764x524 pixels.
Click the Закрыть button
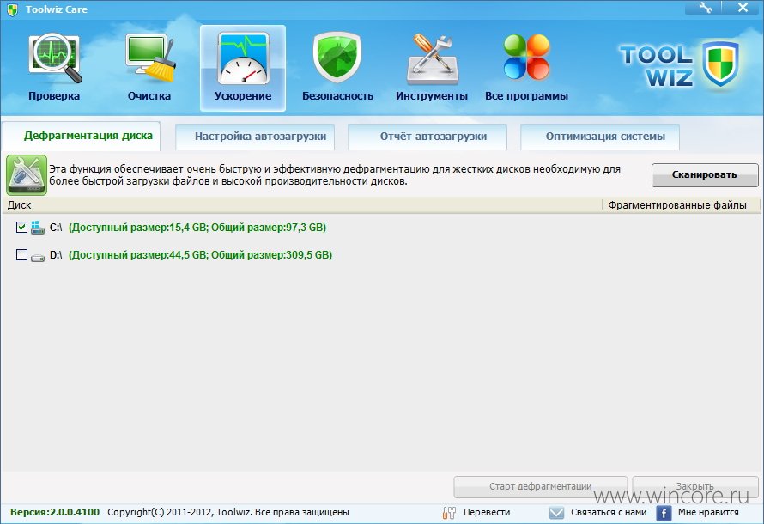(694, 486)
